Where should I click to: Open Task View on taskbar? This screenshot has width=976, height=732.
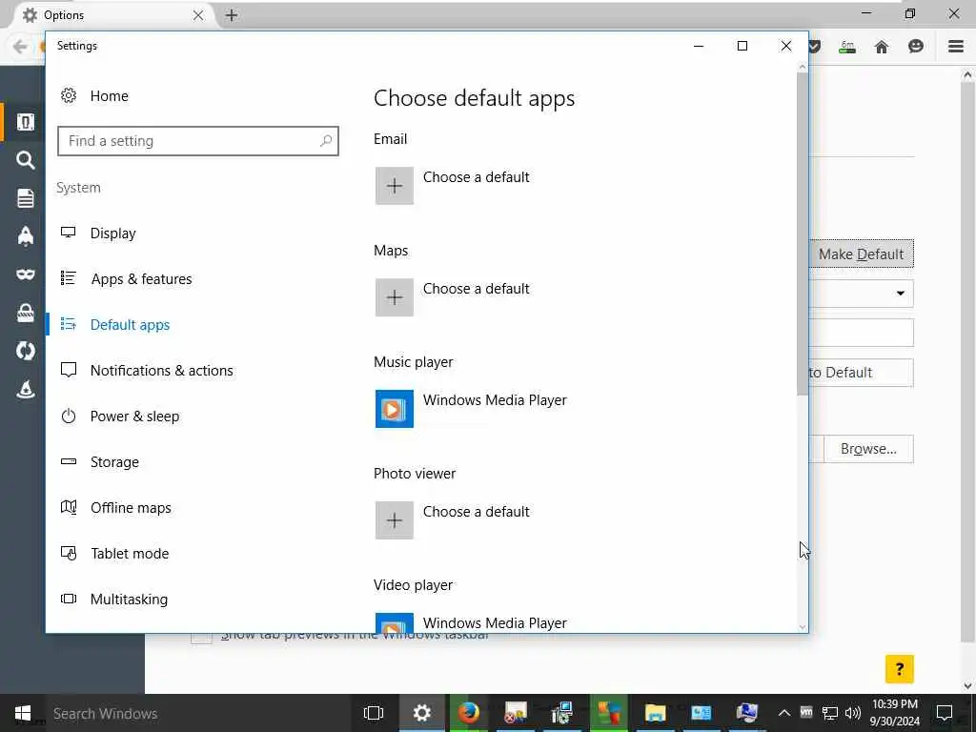(374, 713)
